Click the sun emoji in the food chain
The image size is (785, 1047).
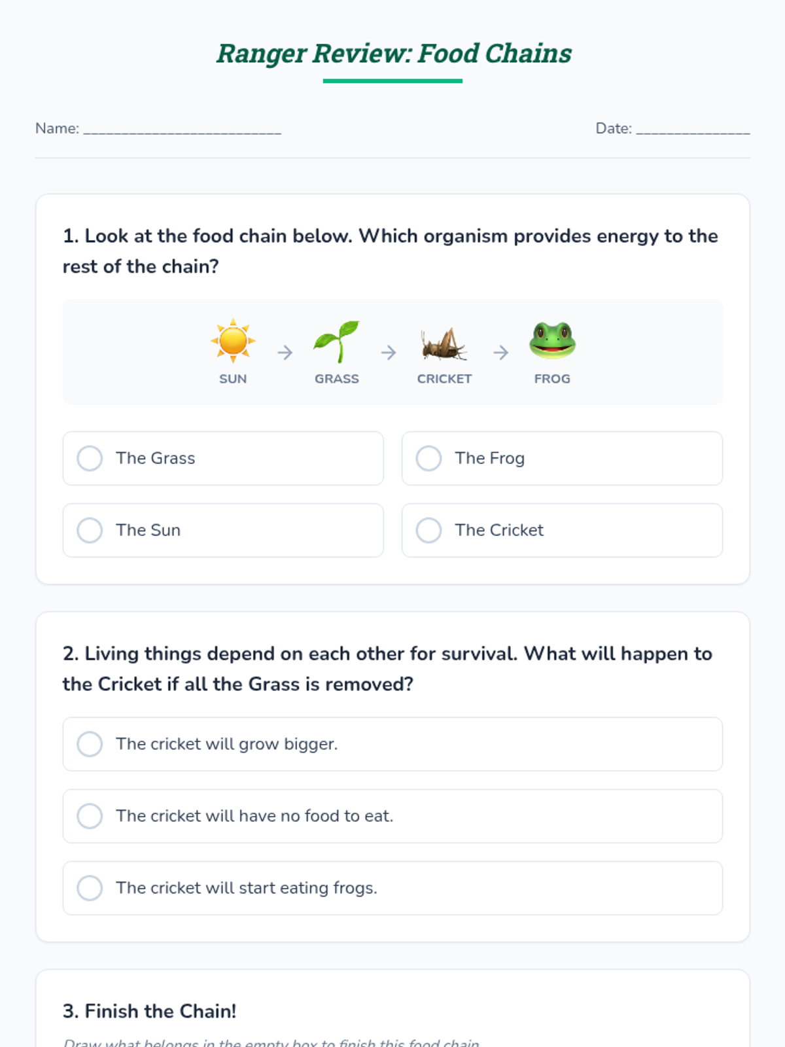click(233, 341)
